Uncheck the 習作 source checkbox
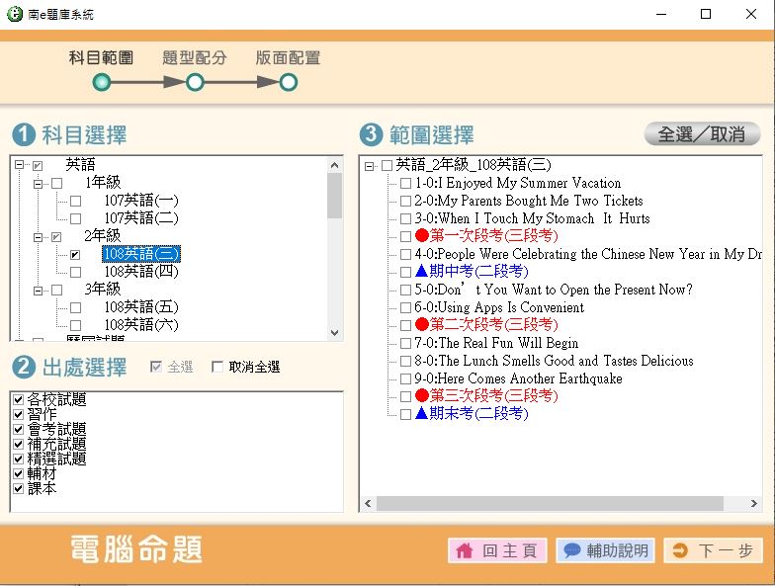This screenshot has width=775, height=586. 17,415
